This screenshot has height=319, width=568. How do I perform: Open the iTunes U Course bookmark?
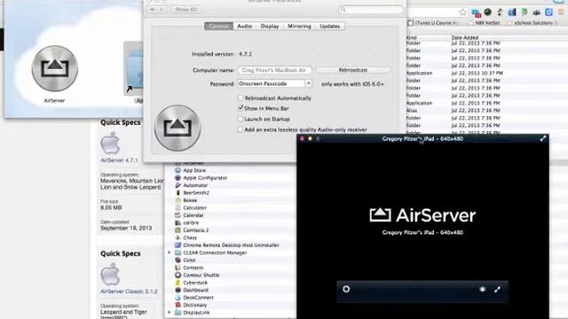(x=433, y=23)
